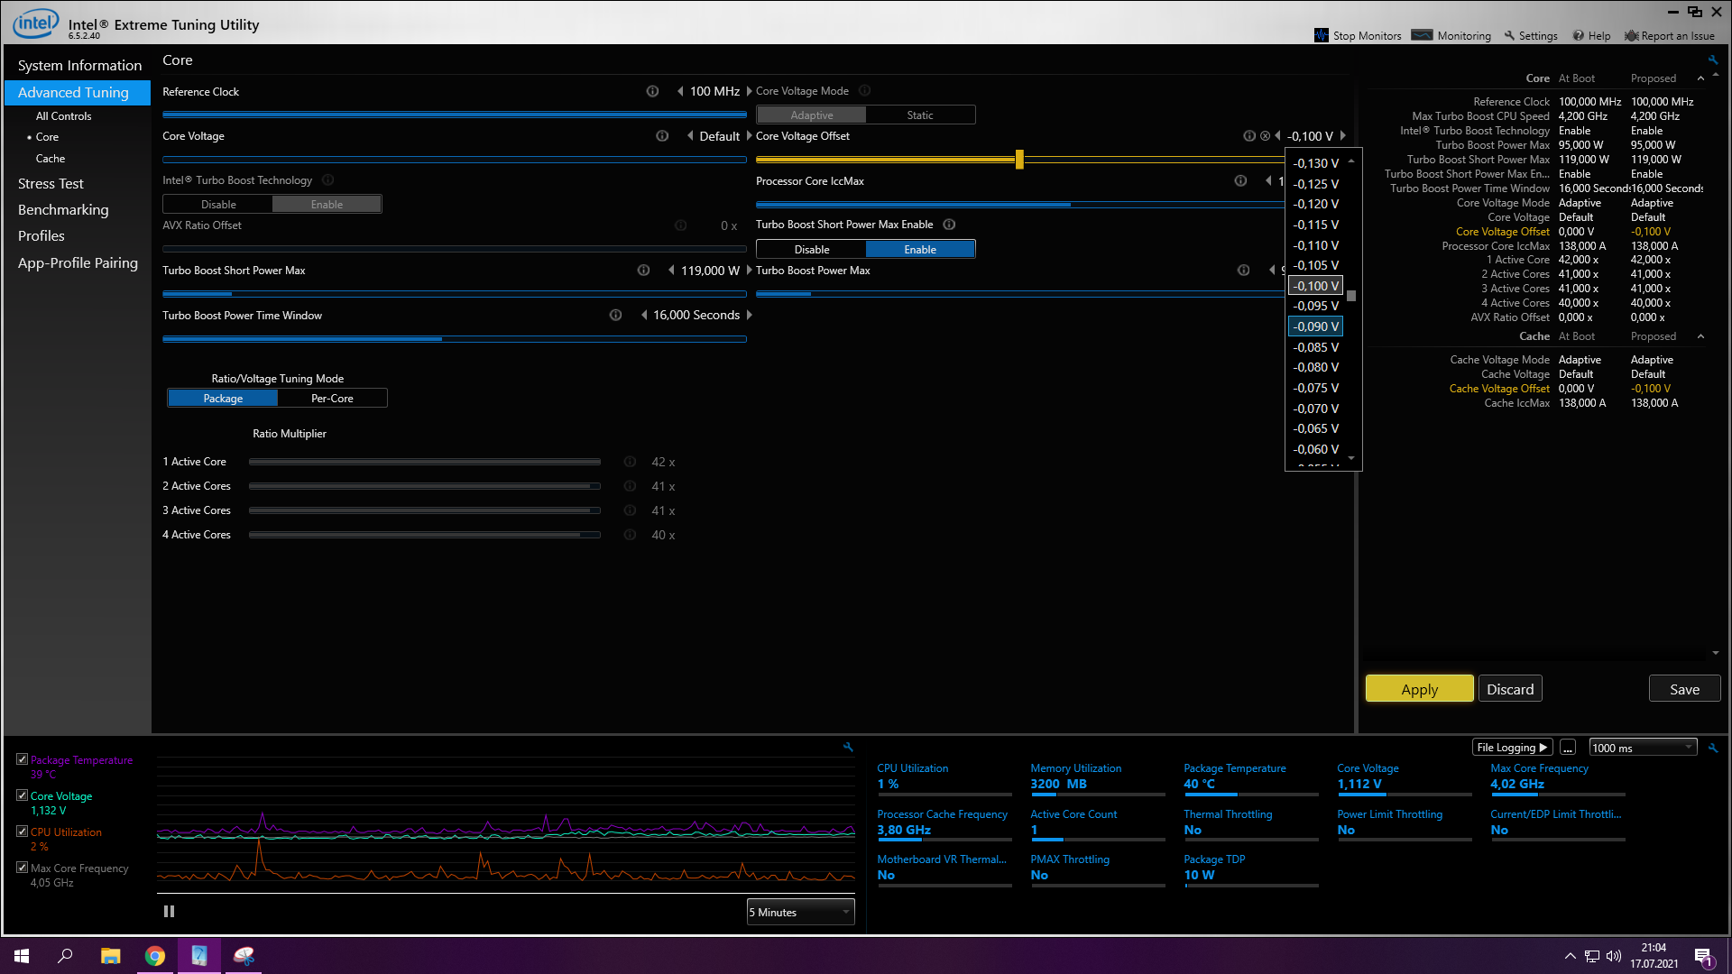Open Settings from the wrench icon

(x=1509, y=36)
